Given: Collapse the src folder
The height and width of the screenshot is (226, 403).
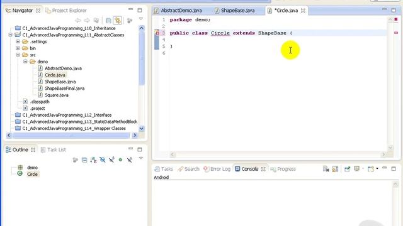Looking at the screenshot, I should (18, 55).
